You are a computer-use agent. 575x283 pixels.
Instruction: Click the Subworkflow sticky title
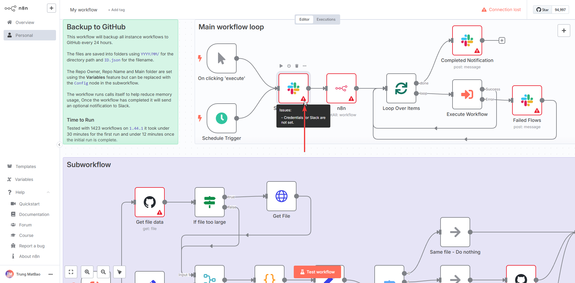(89, 165)
